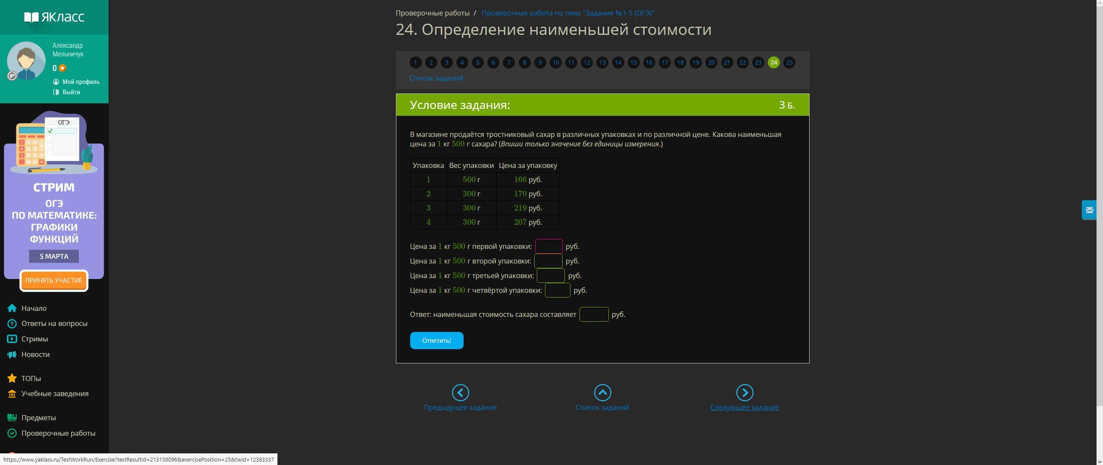Open the Список заданий link under numbers
Viewport: 1103px width, 465px height.
click(436, 78)
